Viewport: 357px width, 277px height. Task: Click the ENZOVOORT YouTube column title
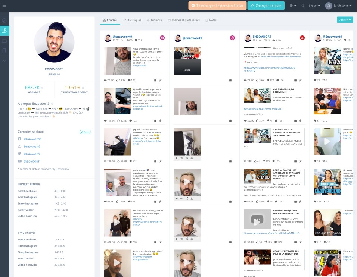click(262, 37)
